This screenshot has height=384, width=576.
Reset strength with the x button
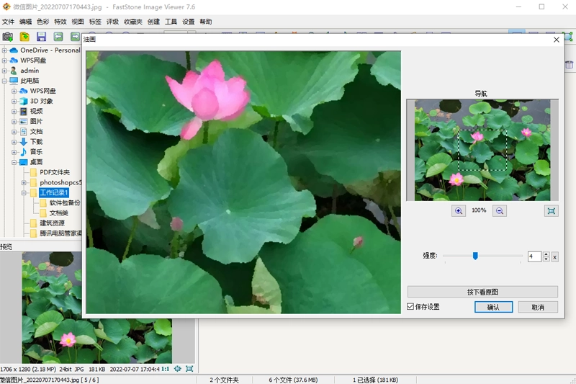point(554,256)
